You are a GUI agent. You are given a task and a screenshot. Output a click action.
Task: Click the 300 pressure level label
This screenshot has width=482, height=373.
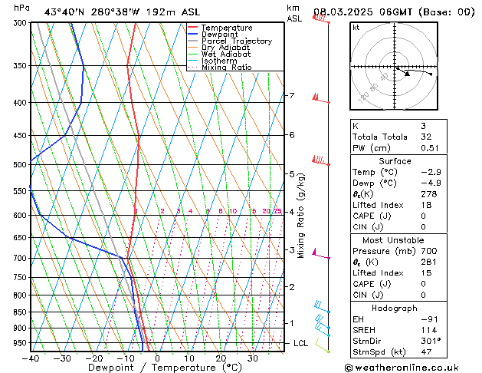pos(21,23)
